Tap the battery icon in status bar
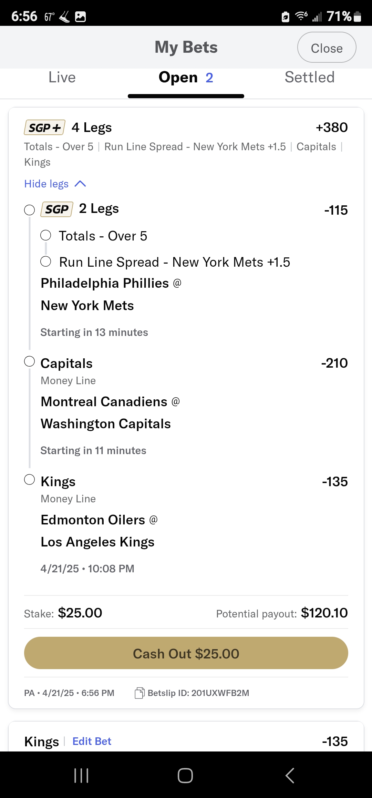Screen dimensions: 372x798 click(358, 17)
